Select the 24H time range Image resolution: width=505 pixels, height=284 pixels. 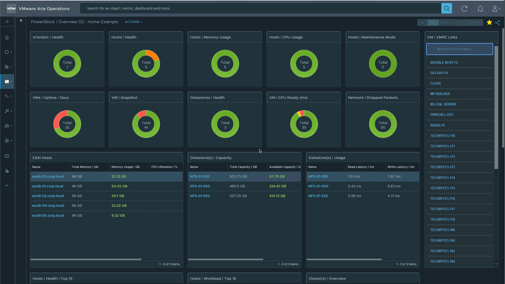pyautogui.click(x=445, y=22)
